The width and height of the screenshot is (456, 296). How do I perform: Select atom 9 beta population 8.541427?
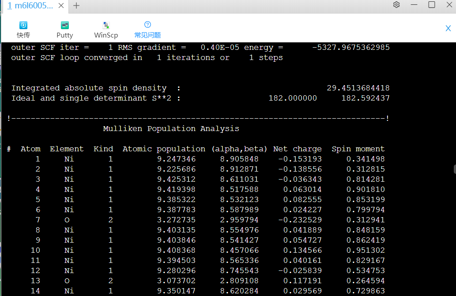pos(239,240)
